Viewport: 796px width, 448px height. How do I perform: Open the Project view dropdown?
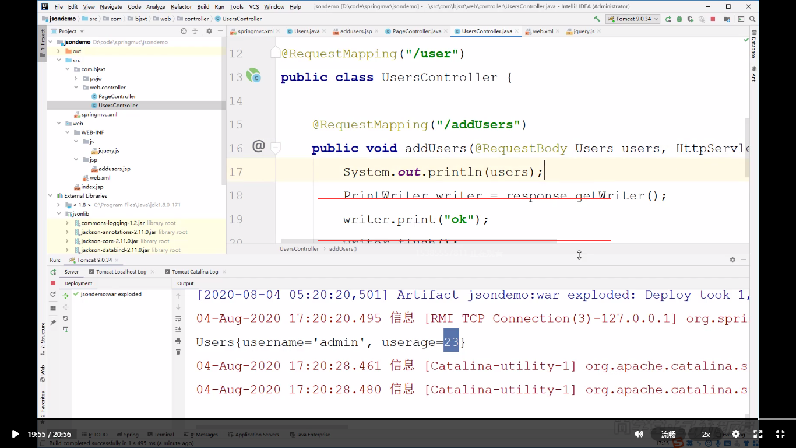coord(67,31)
